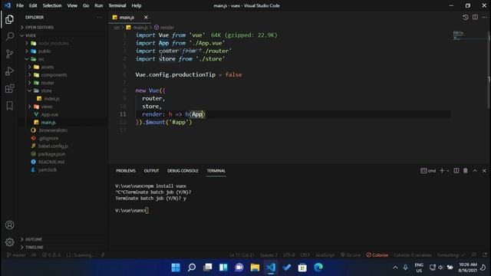Click the editor vertical scrollbar
The image size is (491, 276).
489,70
